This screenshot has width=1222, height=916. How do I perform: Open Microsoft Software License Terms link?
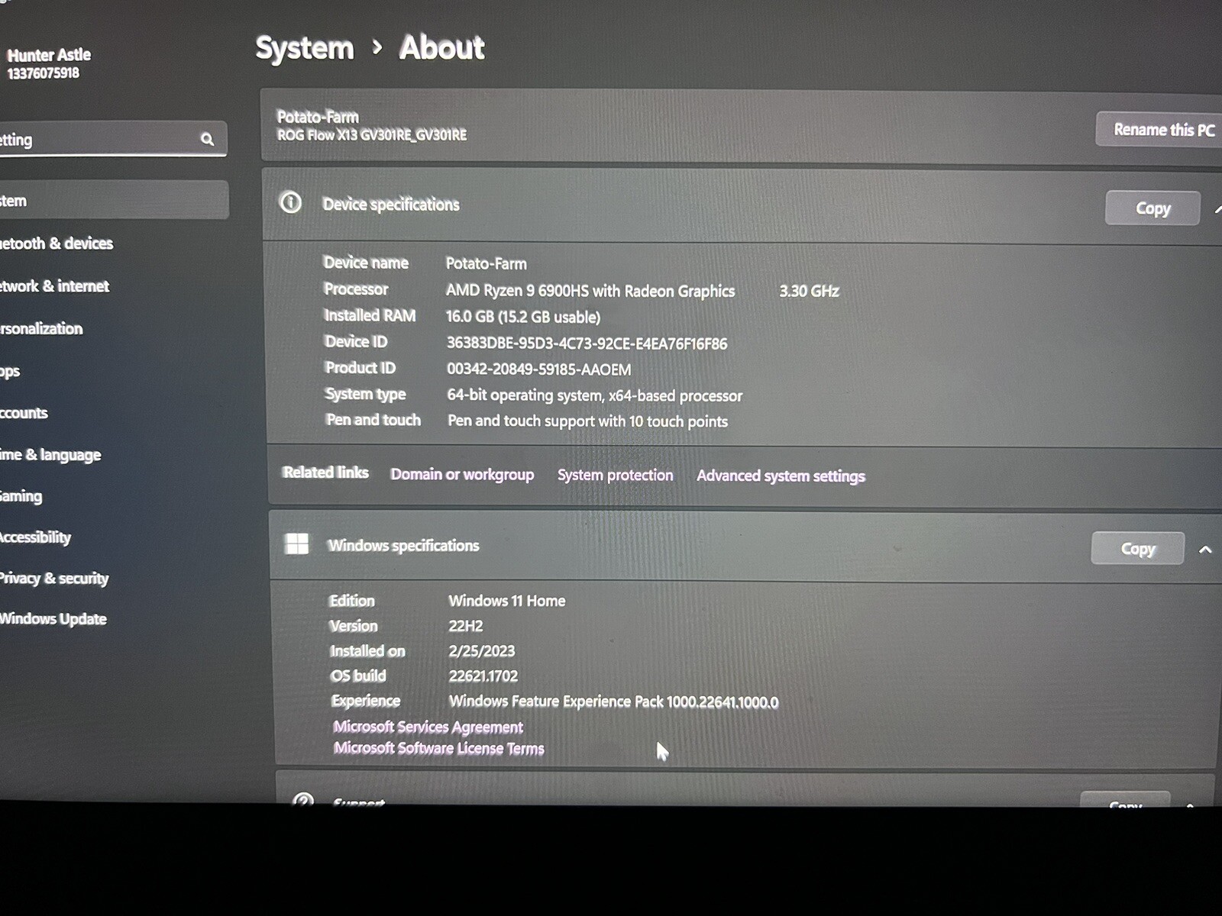(x=438, y=748)
